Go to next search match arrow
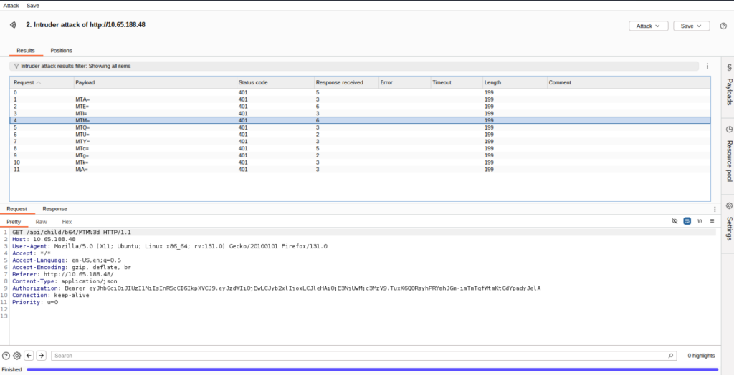734x375 pixels. point(42,355)
